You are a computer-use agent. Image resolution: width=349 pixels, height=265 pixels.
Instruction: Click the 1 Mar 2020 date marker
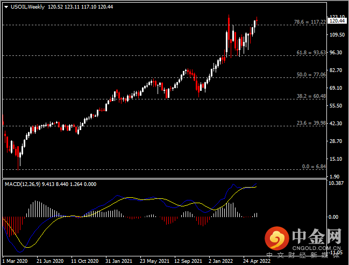click(x=15, y=261)
